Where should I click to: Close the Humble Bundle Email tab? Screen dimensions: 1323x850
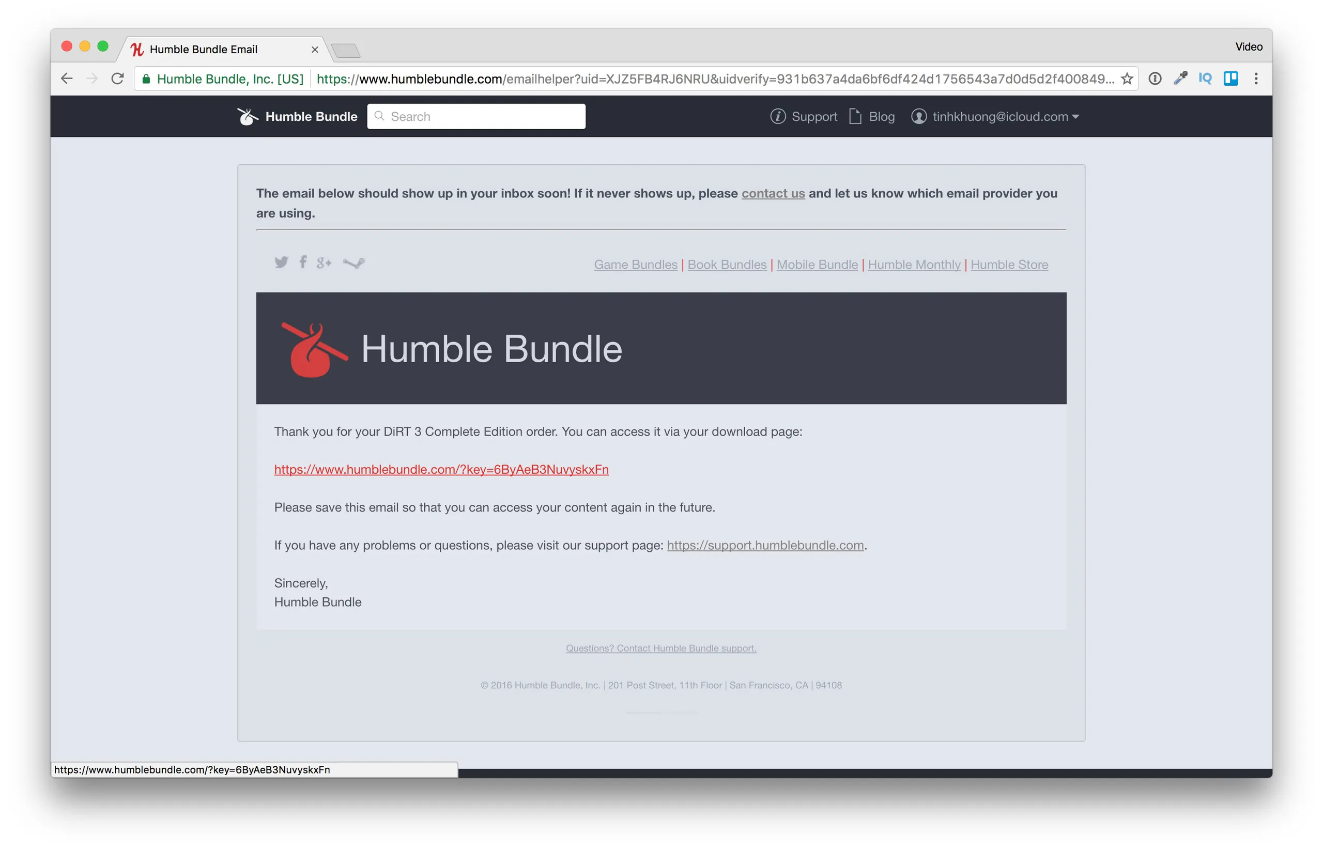pyautogui.click(x=314, y=50)
